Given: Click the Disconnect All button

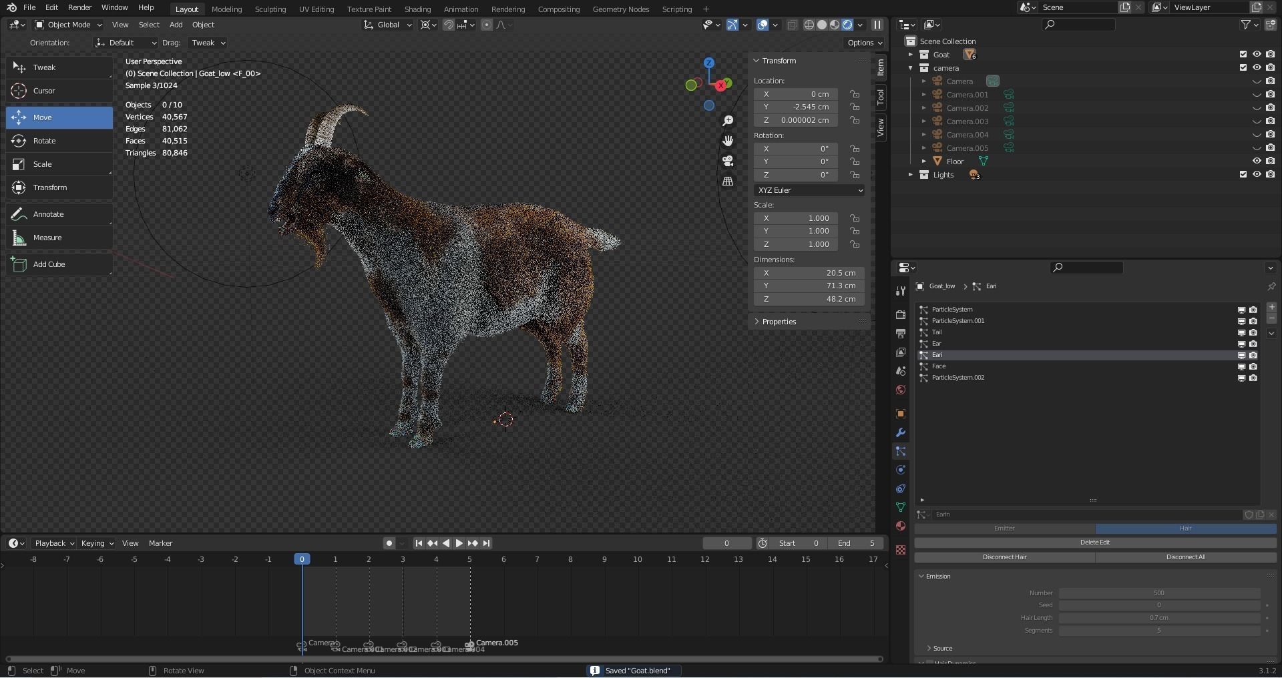Looking at the screenshot, I should point(1186,557).
